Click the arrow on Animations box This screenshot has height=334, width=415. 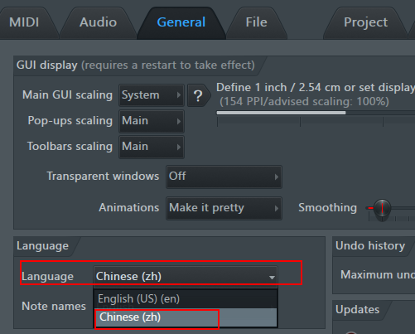tap(277, 208)
